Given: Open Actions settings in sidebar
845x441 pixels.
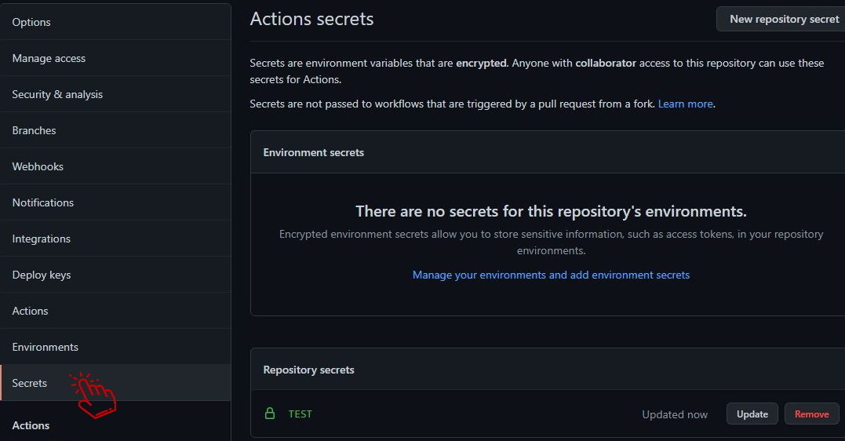Looking at the screenshot, I should 30,311.
